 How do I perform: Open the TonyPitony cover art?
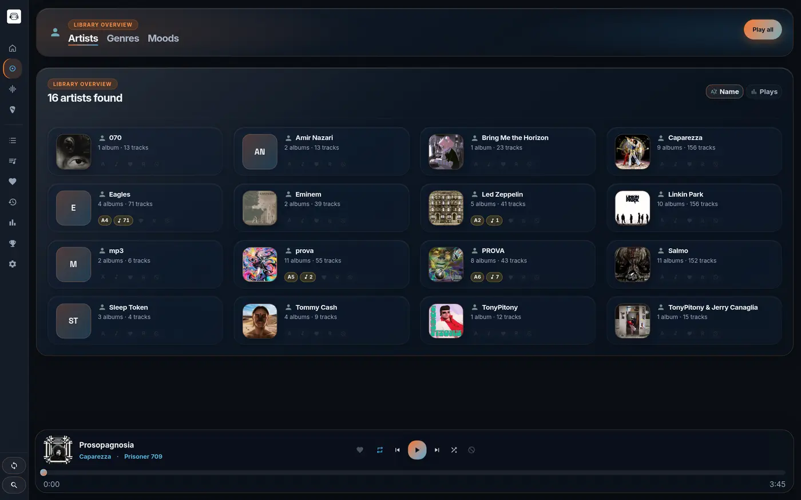point(446,321)
